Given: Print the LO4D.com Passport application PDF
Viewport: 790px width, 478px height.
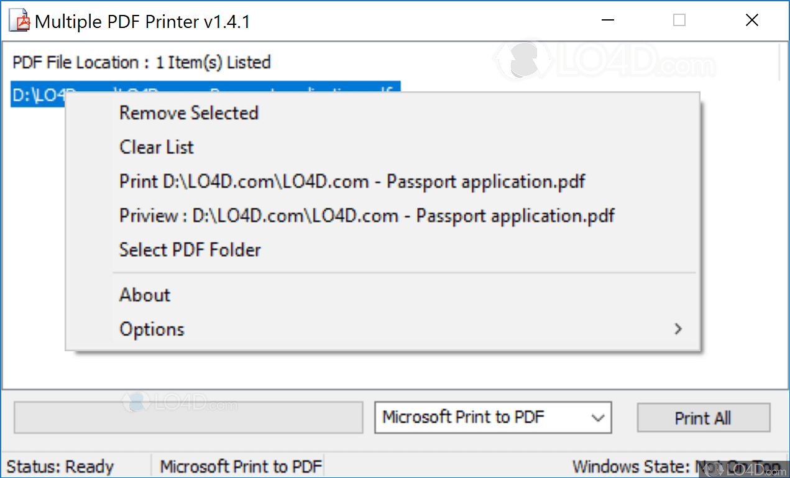Looking at the screenshot, I should (352, 182).
